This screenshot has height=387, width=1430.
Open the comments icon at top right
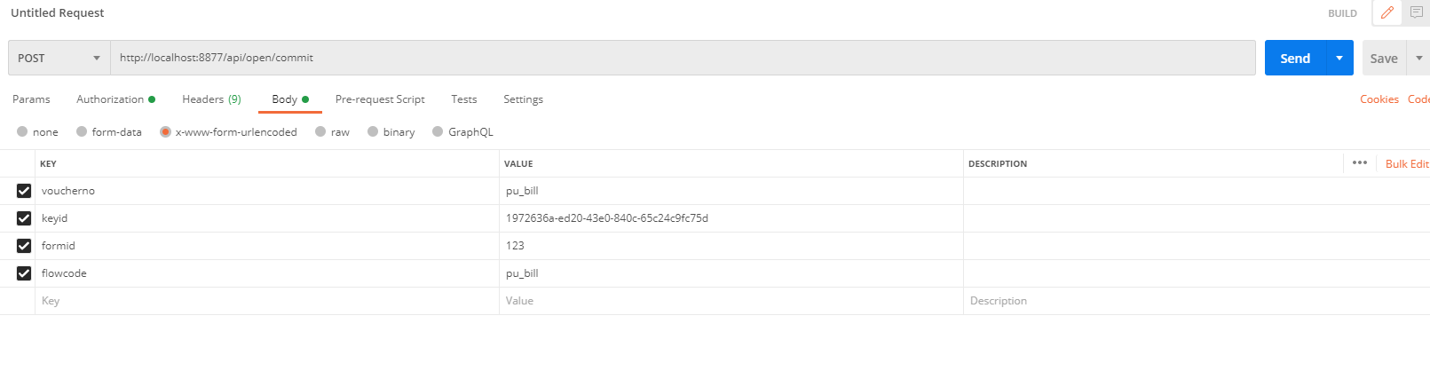point(1417,12)
